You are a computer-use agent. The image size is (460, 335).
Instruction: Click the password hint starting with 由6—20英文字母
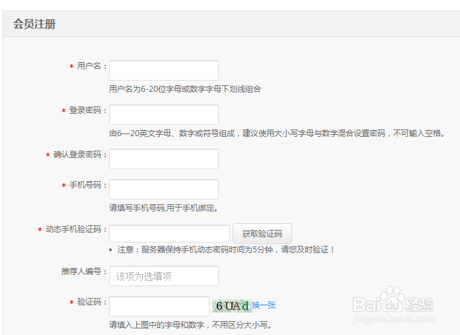[x=278, y=133]
